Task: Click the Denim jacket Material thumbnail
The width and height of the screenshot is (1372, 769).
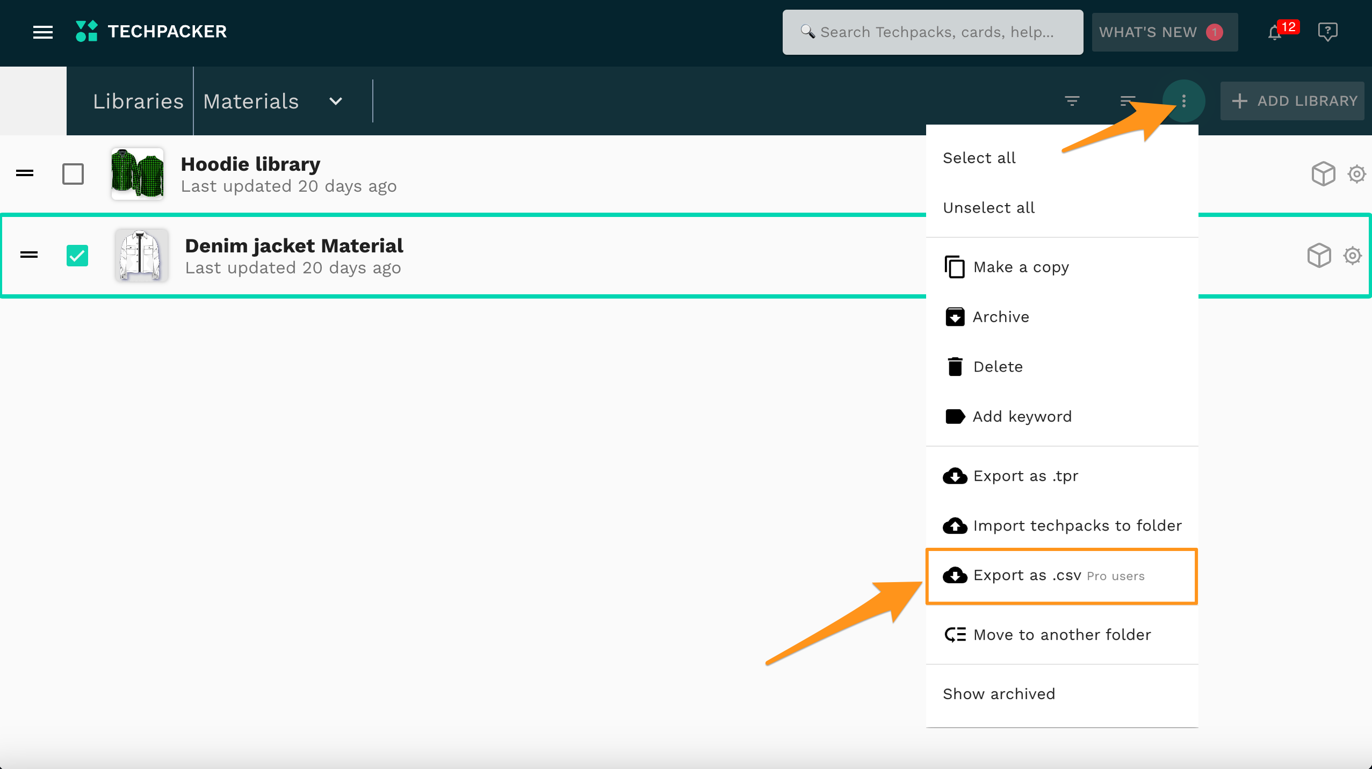Action: pos(141,256)
